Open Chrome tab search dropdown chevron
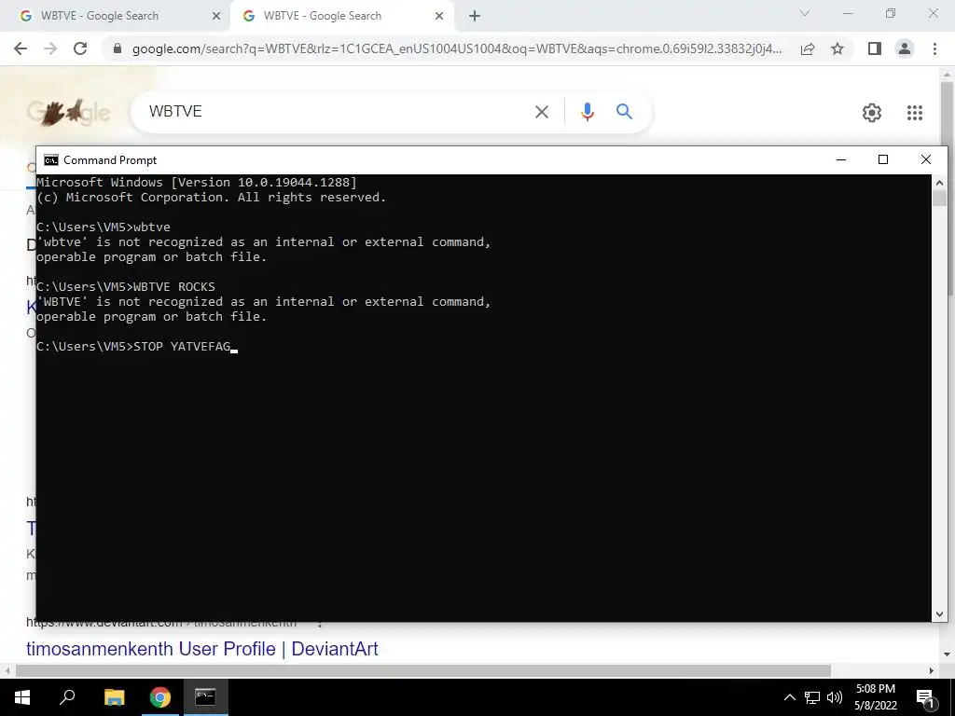 click(x=805, y=13)
